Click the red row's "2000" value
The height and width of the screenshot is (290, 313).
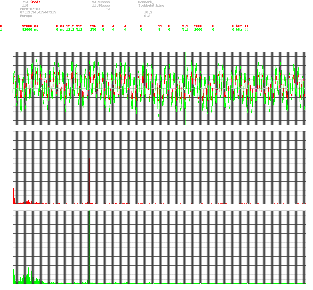[198, 26]
